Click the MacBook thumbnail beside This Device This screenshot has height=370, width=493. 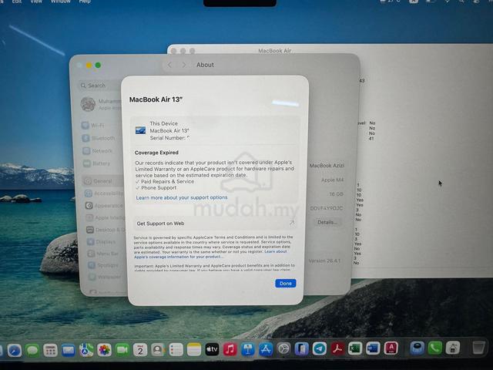[x=140, y=130]
